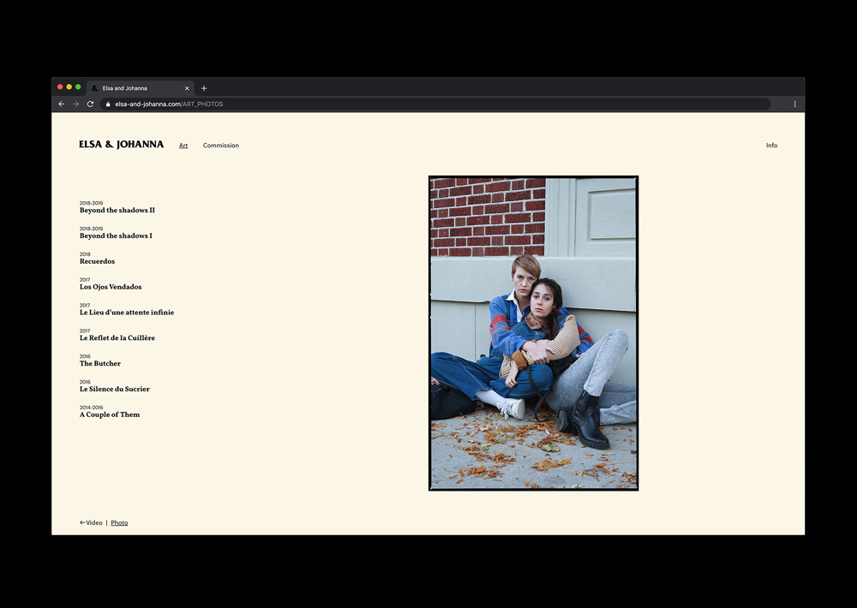Image resolution: width=857 pixels, height=608 pixels.
Task: Click the red close window button
Action: (60, 86)
